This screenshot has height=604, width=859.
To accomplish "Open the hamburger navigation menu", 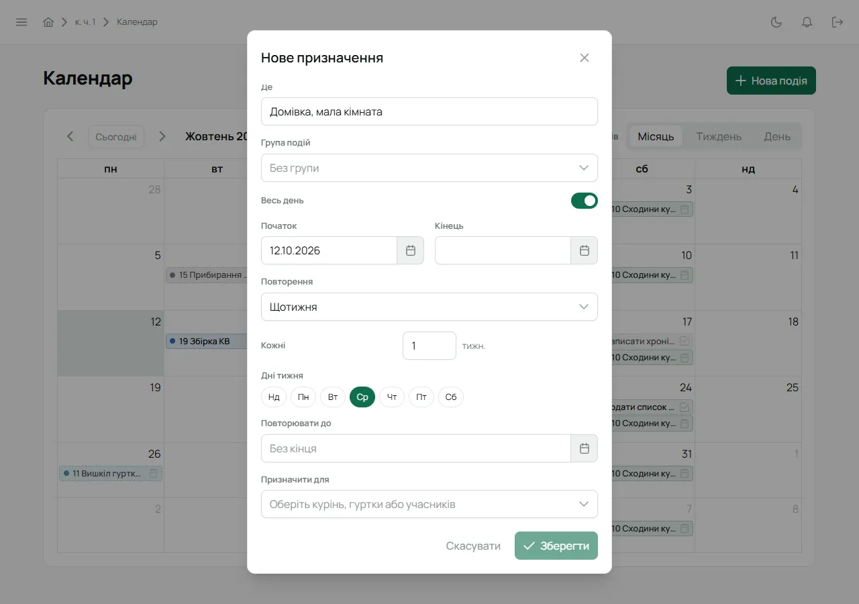I will click(21, 22).
